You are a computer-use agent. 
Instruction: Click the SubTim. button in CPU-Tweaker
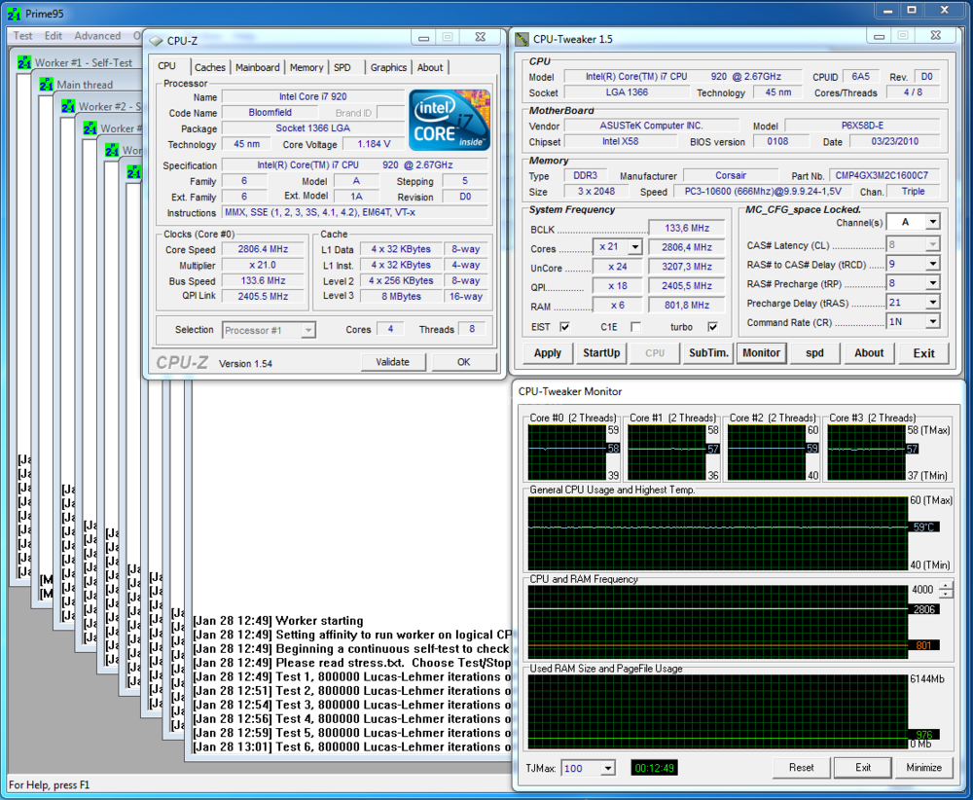tap(708, 352)
